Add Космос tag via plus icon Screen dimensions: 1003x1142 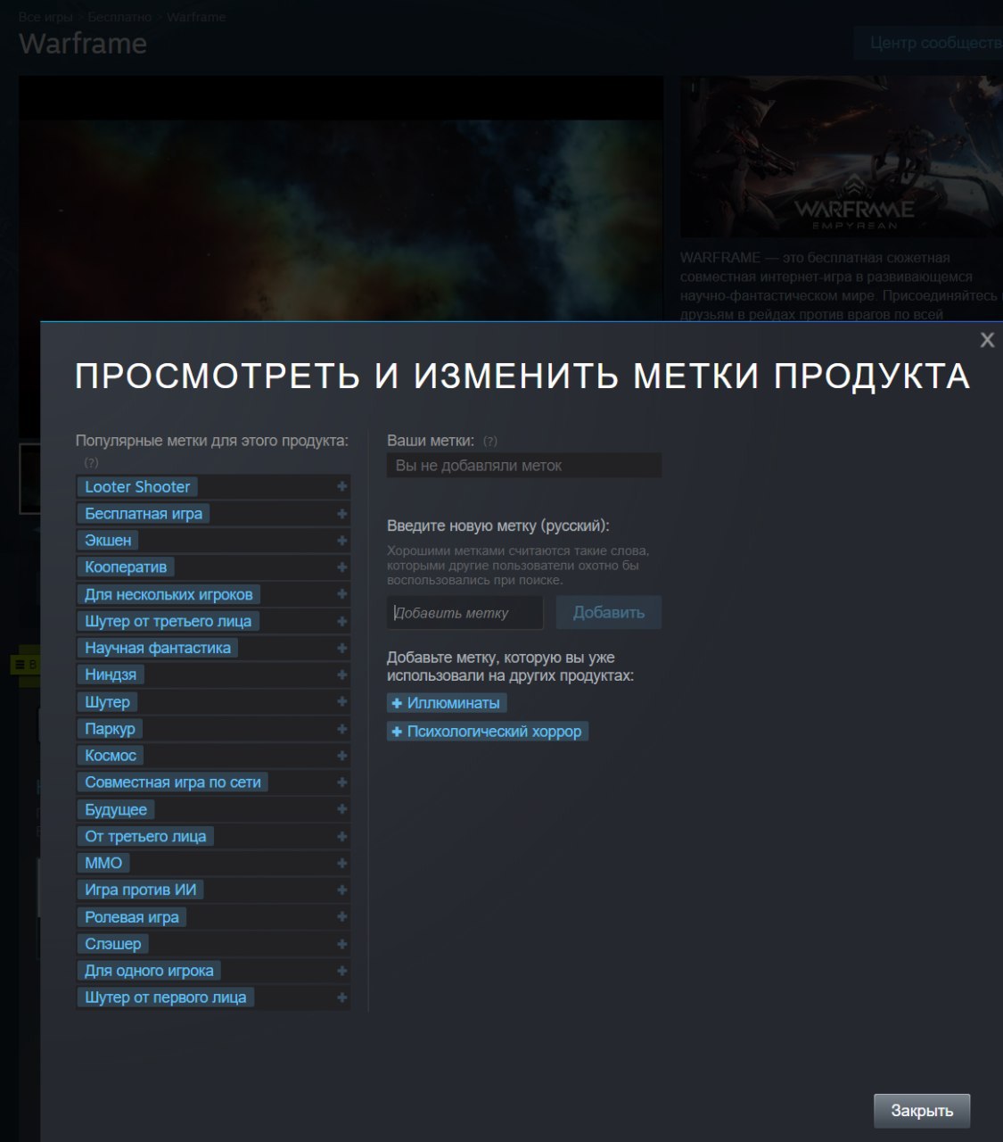point(341,756)
